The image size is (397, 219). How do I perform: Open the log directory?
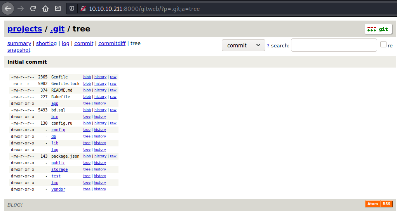55,149
